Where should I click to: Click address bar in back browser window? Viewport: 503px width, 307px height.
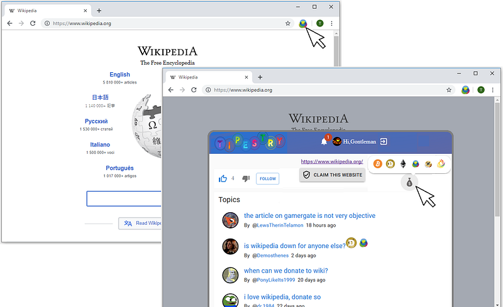click(167, 23)
